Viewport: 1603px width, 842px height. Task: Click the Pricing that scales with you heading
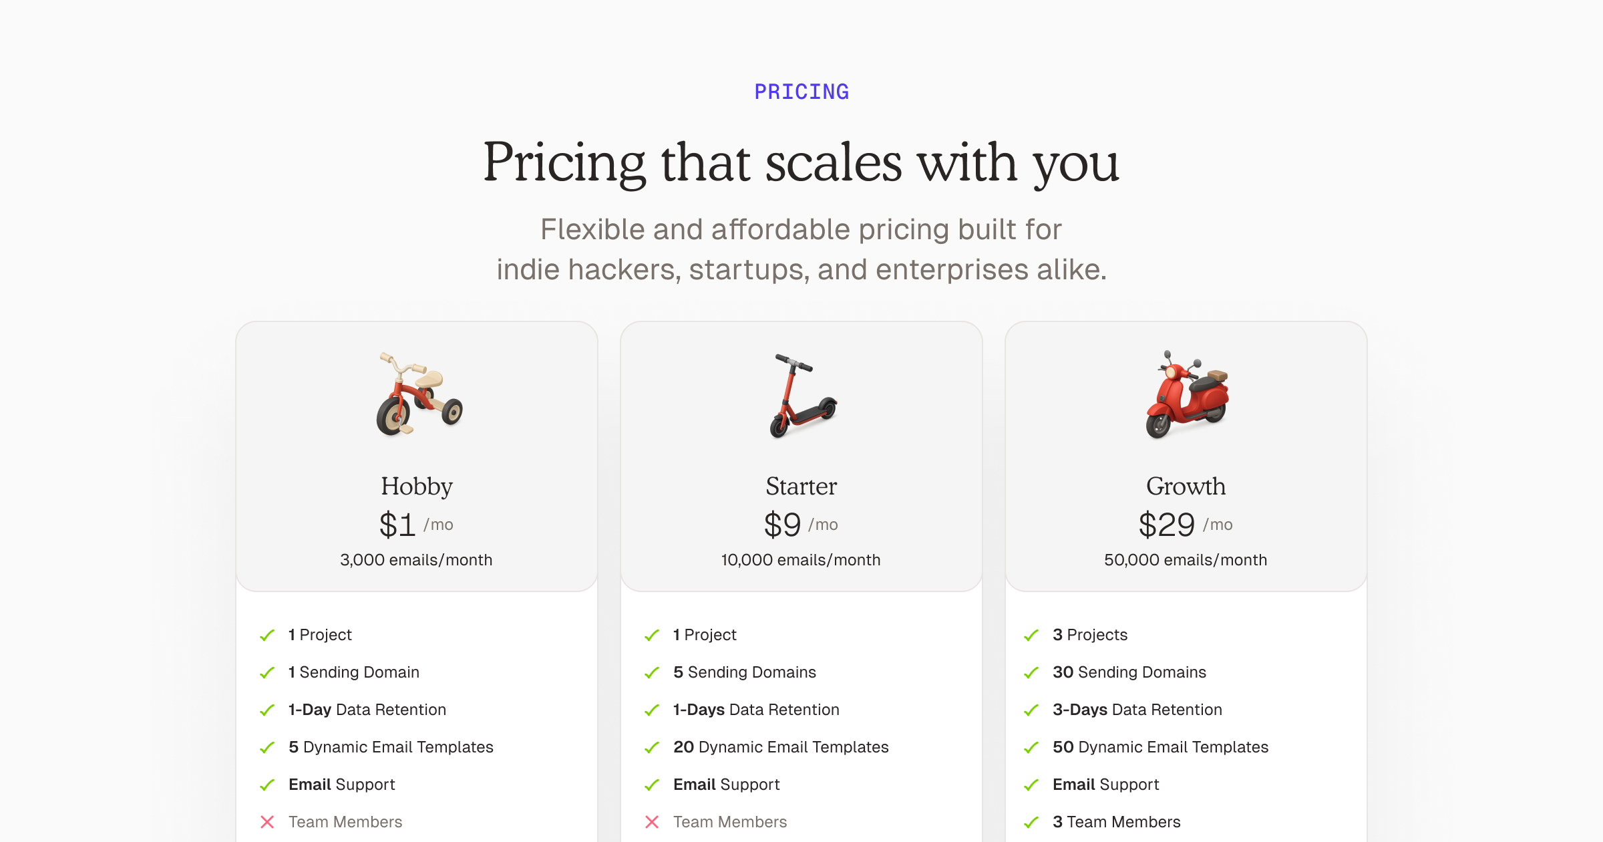tap(801, 162)
